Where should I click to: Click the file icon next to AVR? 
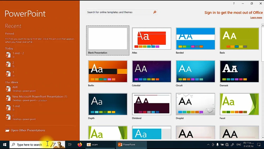tap(8, 89)
